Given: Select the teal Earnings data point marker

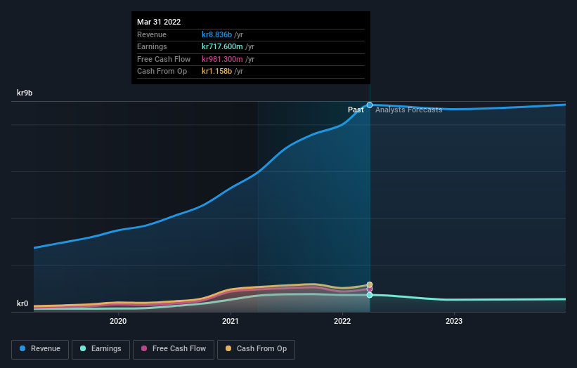Looking at the screenshot, I should (x=370, y=295).
